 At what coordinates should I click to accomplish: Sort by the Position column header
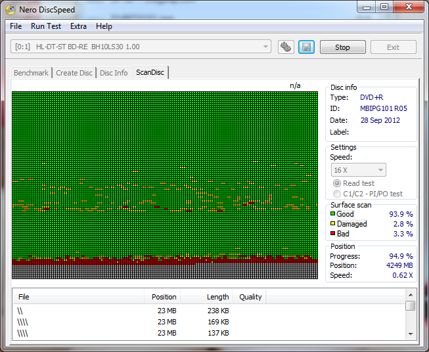(x=162, y=297)
